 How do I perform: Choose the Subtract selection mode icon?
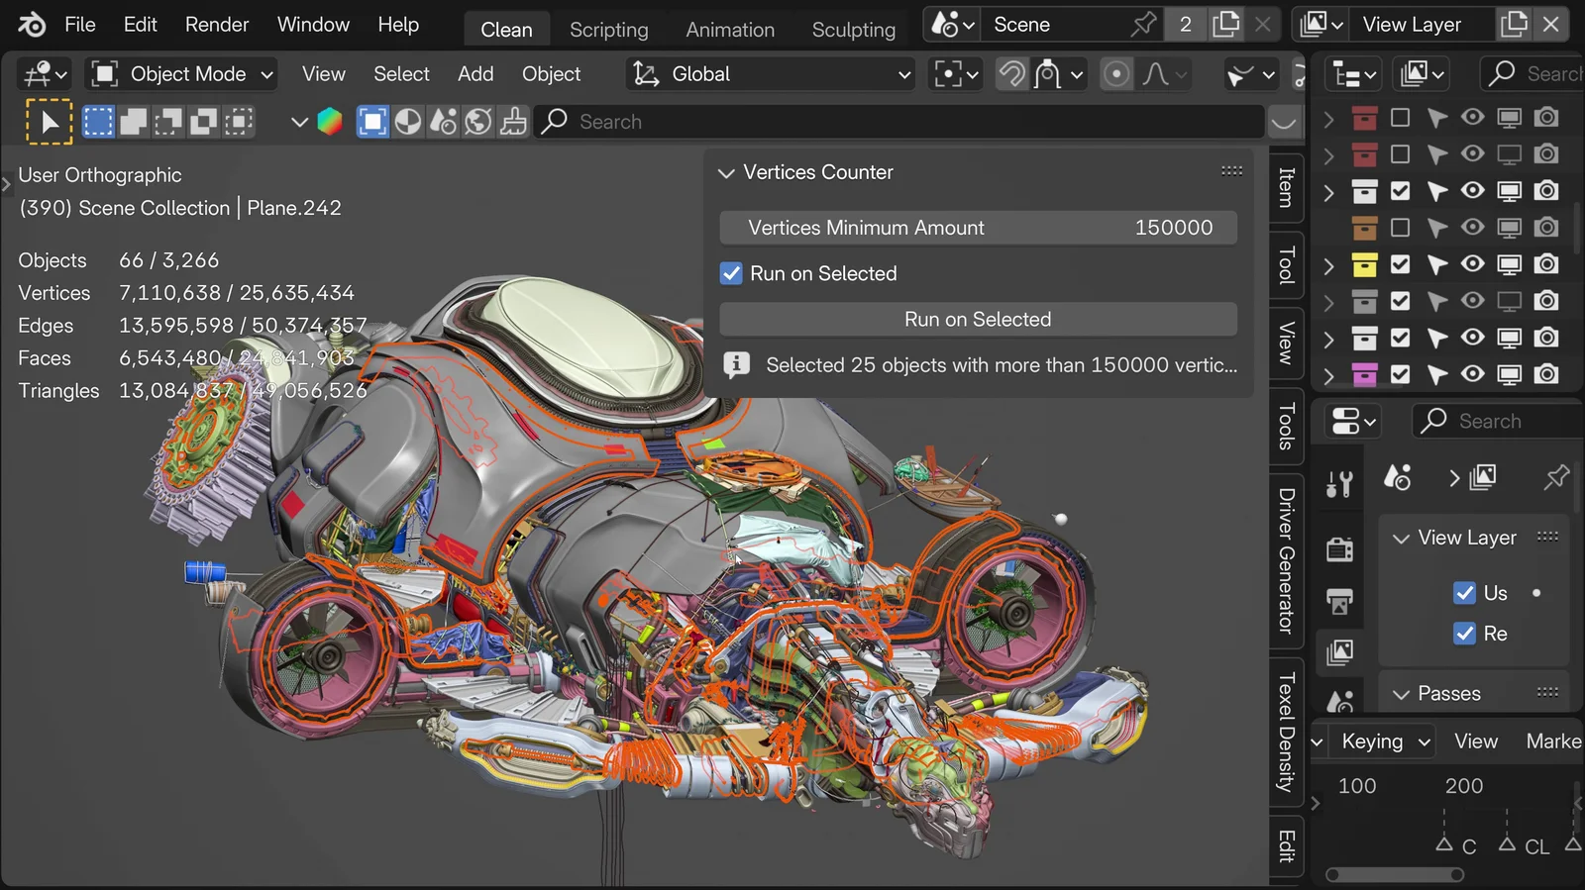pyautogui.click(x=168, y=122)
